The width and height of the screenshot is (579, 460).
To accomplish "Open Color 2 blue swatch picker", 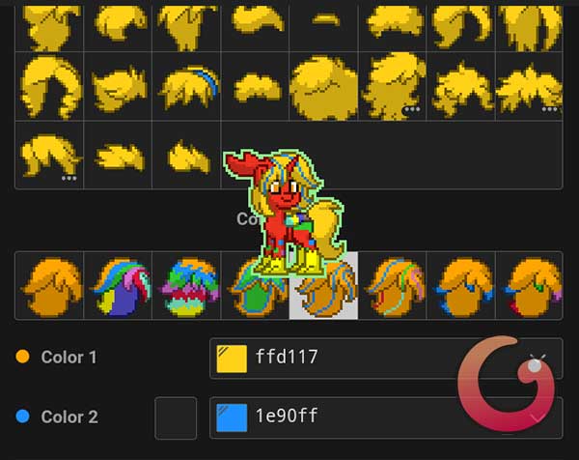I will pos(232,417).
